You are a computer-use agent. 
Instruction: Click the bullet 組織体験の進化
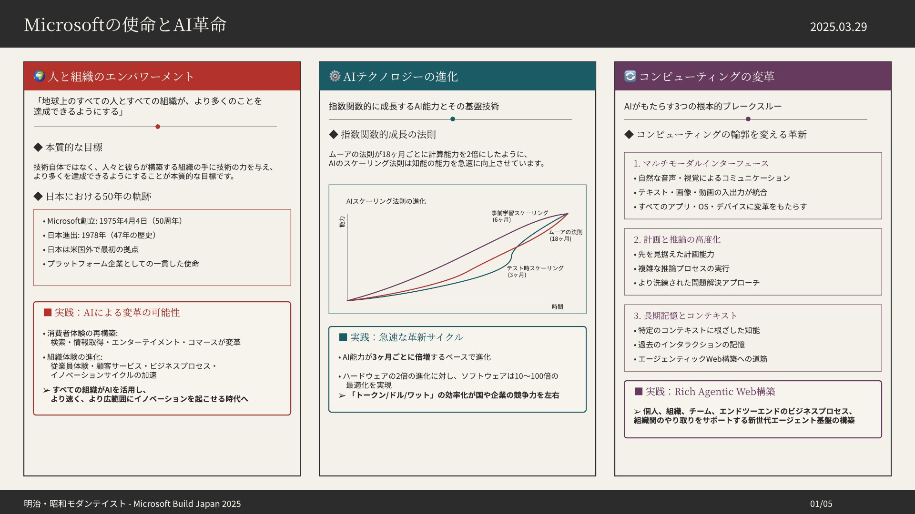130,366
